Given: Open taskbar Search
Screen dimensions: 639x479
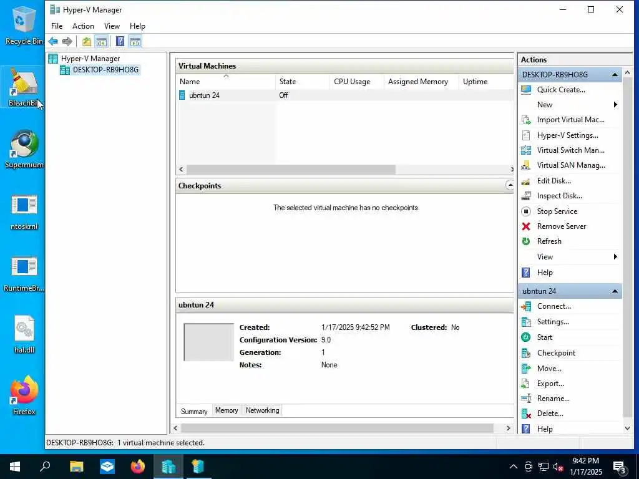Looking at the screenshot, I should click(45, 467).
